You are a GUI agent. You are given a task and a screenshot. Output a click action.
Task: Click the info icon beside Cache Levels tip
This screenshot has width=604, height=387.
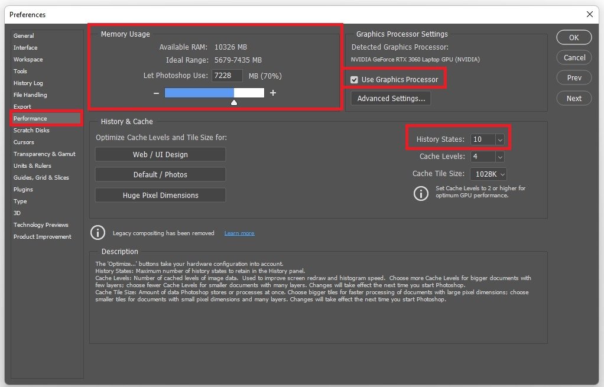point(421,193)
